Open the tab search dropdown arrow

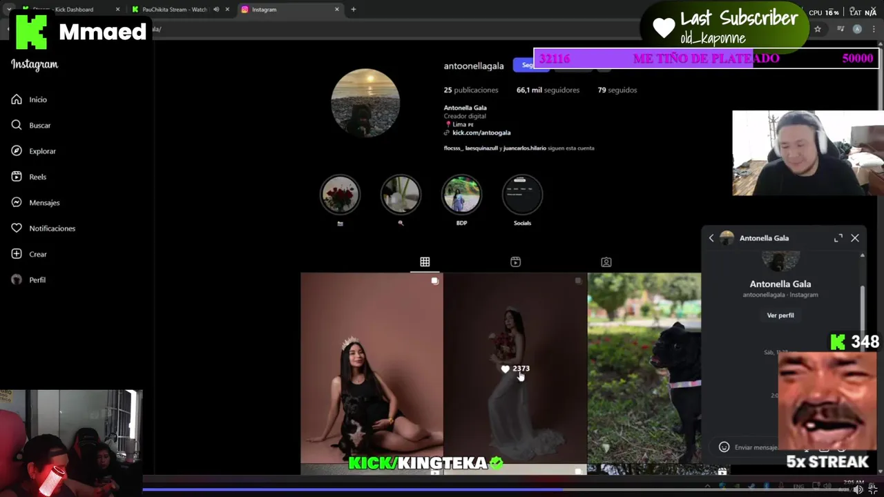[9, 10]
